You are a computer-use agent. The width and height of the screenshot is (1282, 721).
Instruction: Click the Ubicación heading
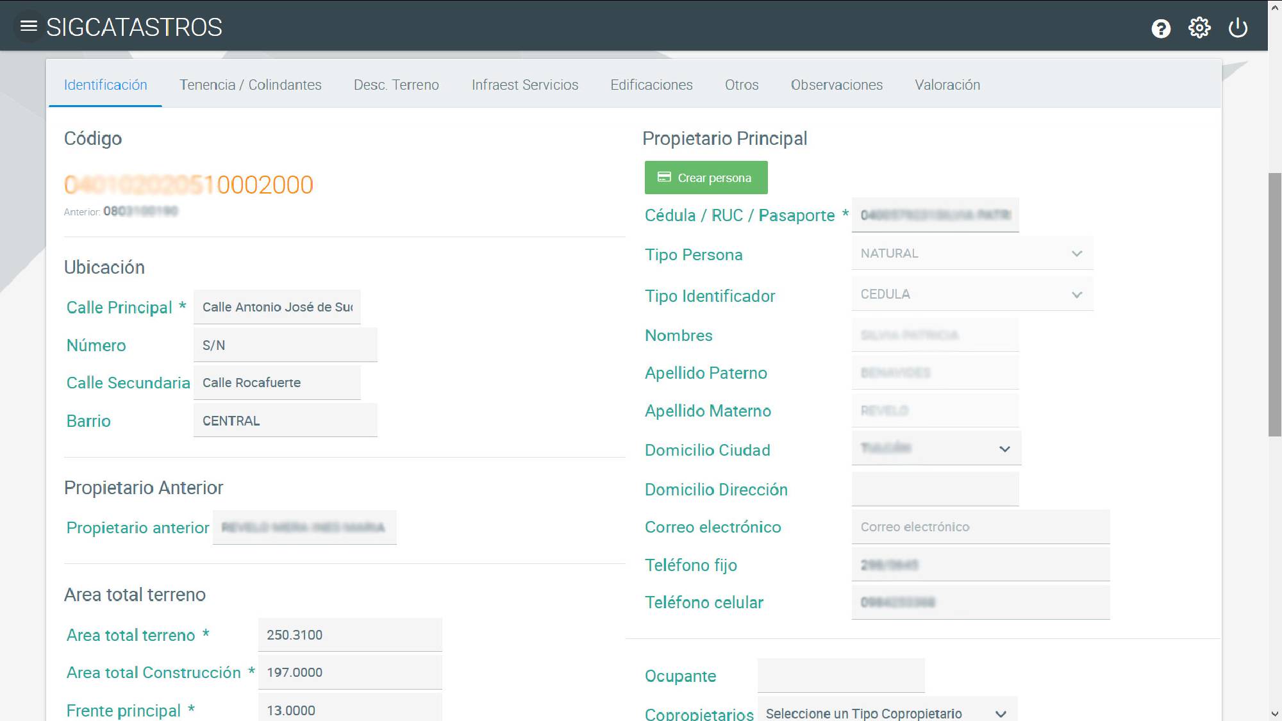[104, 267]
